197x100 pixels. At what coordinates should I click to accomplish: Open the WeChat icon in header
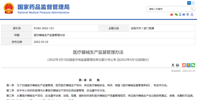[x=176, y=15]
